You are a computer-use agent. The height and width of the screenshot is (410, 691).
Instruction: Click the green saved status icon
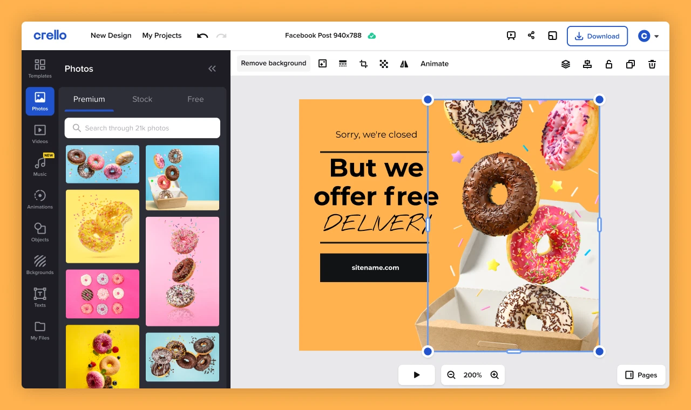click(x=372, y=36)
